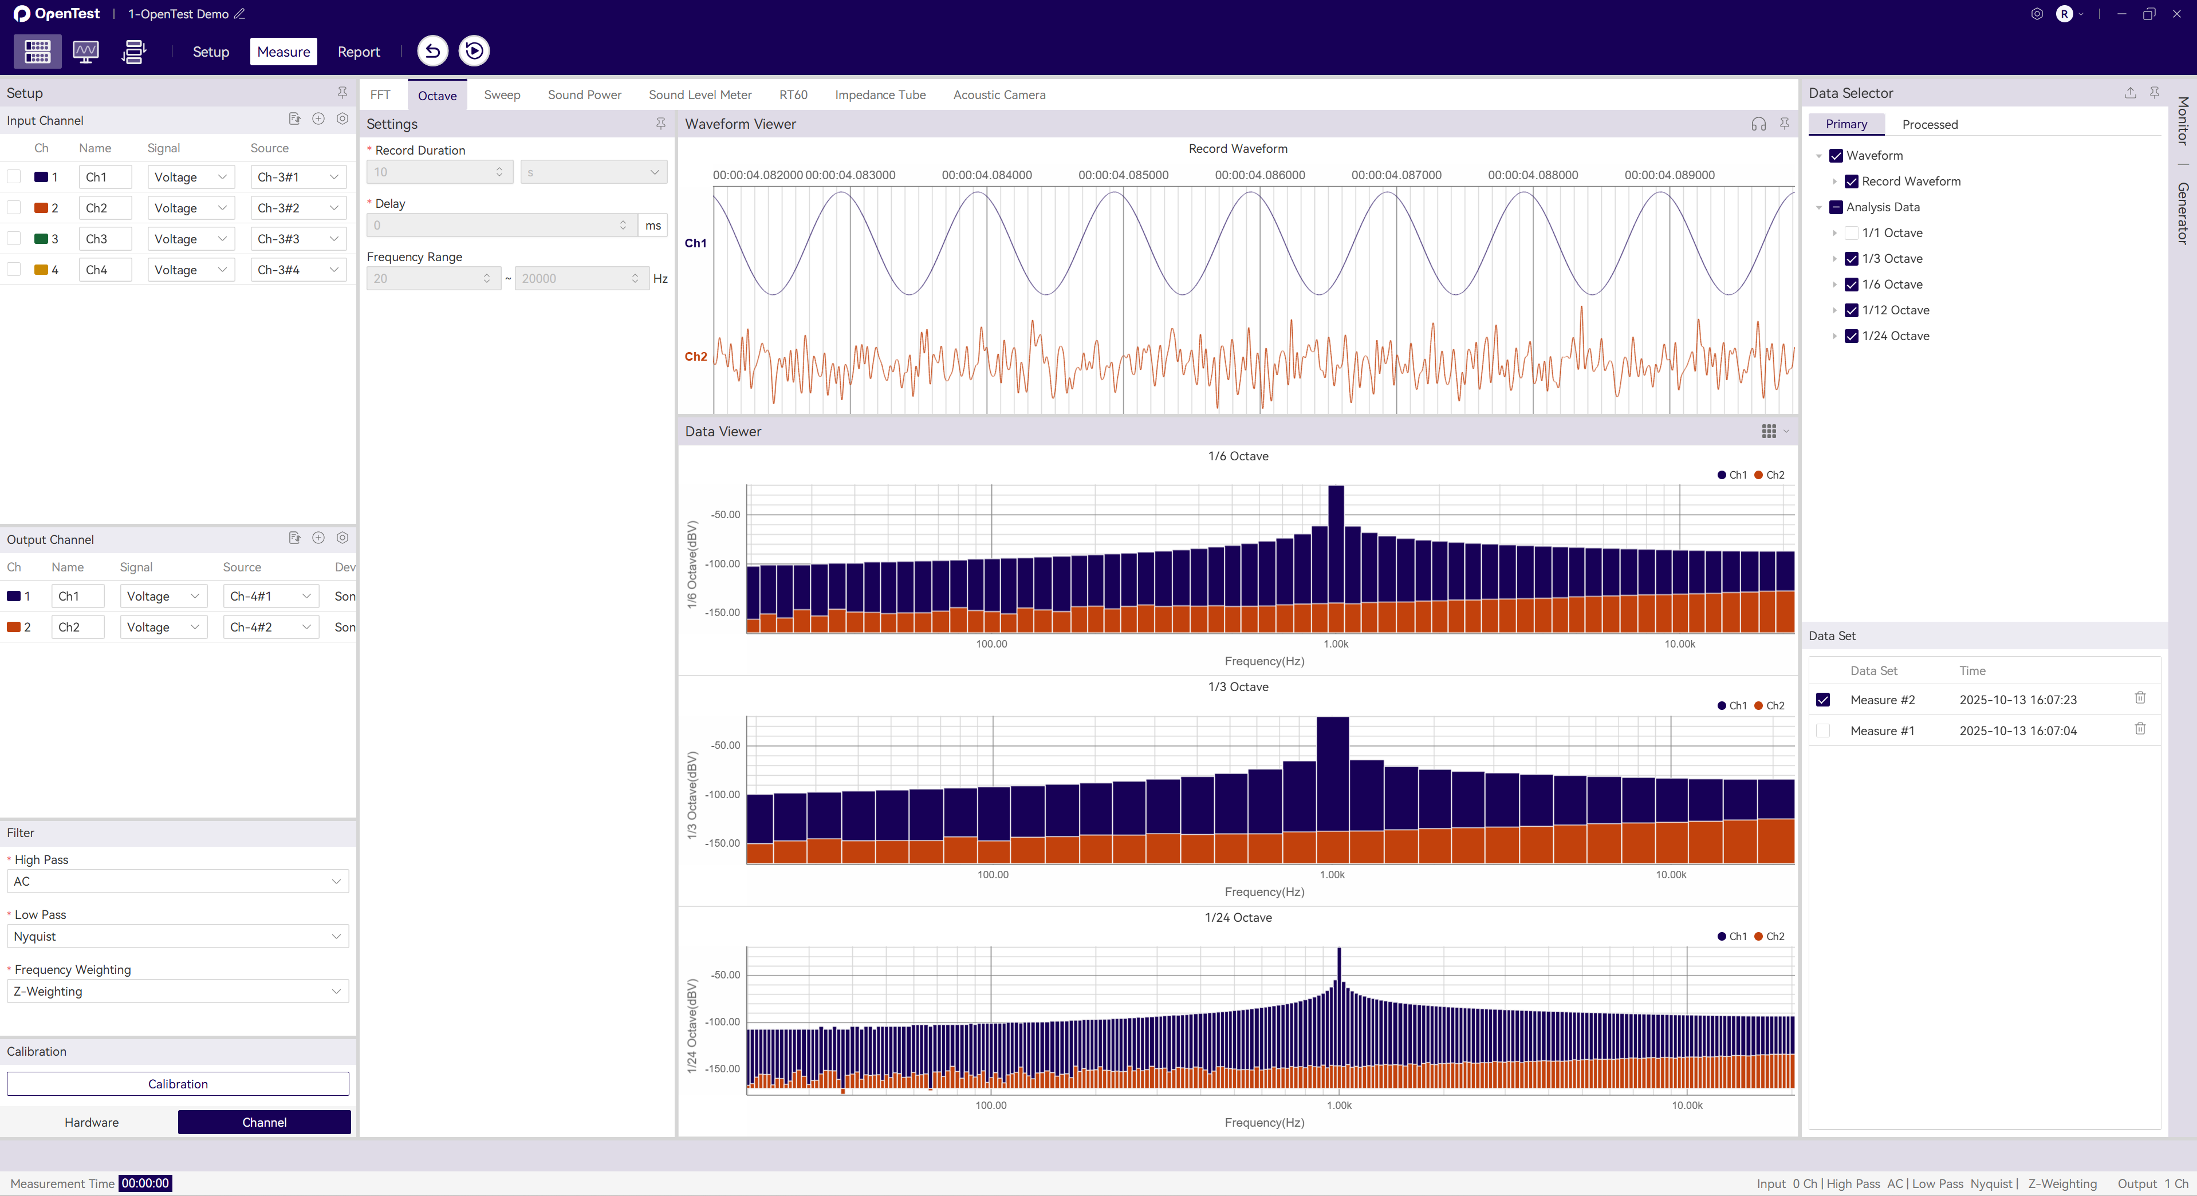This screenshot has width=2197, height=1196.
Task: Click the Hardware button
Action: pyautogui.click(x=91, y=1122)
